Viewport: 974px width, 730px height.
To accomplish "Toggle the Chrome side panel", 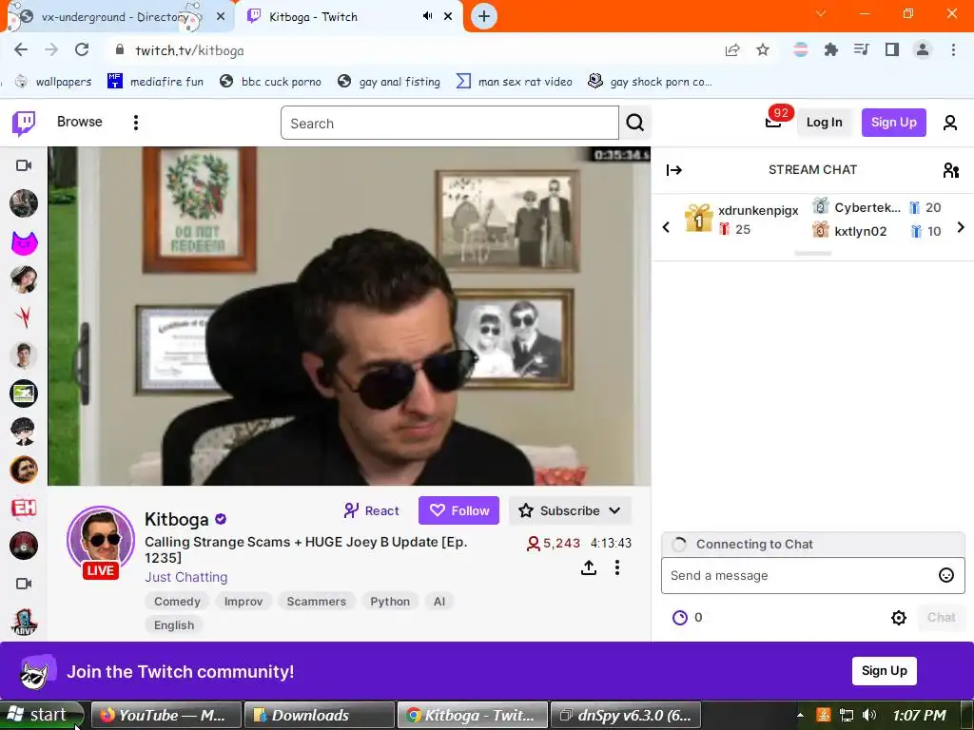I will [892, 50].
